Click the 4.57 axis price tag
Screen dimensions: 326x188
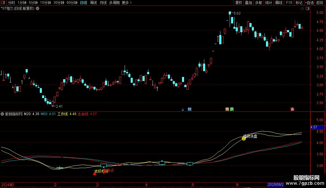pos(317,127)
